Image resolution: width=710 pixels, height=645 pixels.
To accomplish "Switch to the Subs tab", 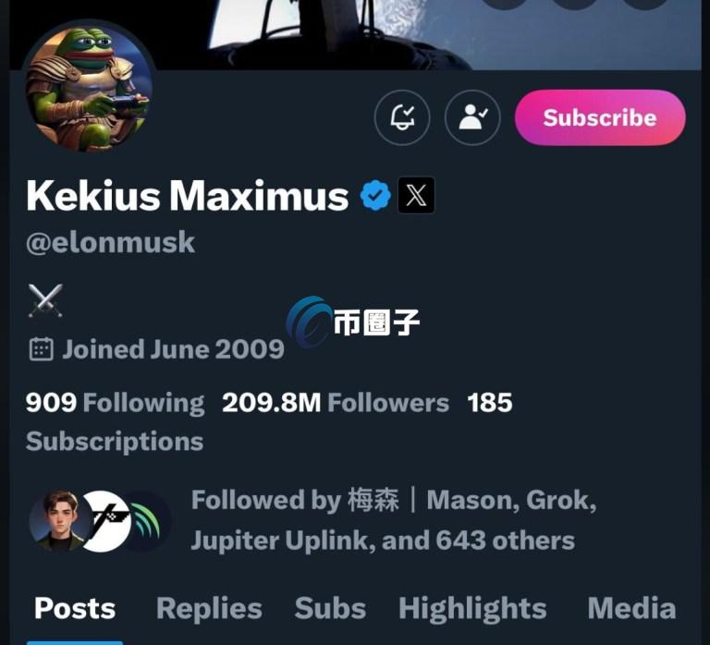I will [330, 608].
